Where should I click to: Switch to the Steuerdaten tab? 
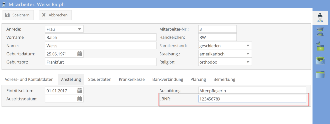(100, 80)
